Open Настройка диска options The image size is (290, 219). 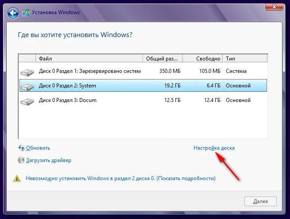[x=214, y=148]
